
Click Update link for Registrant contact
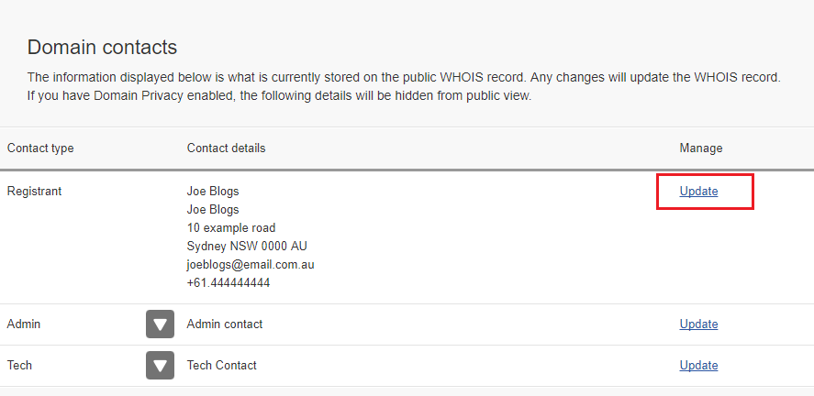(698, 192)
